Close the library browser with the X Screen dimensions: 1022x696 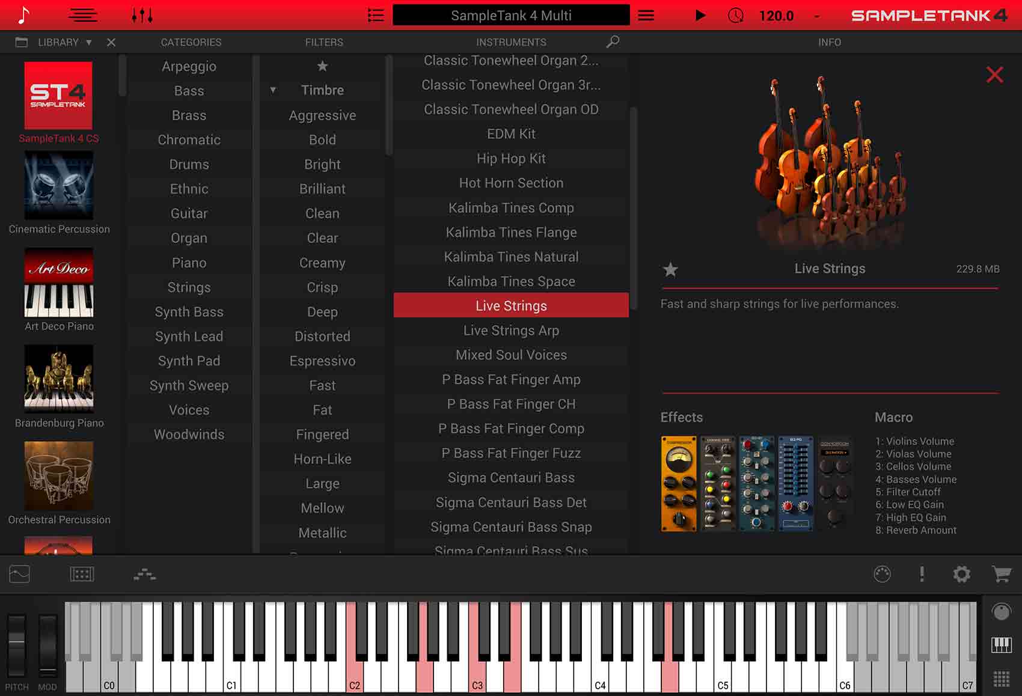click(x=111, y=42)
